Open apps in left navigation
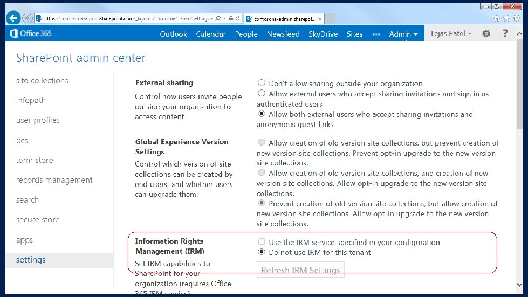Image resolution: width=528 pixels, height=297 pixels. (24, 240)
